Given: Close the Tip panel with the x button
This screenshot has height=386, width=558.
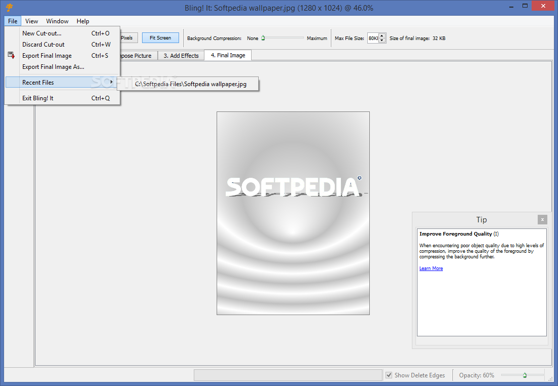Looking at the screenshot, I should pos(542,220).
